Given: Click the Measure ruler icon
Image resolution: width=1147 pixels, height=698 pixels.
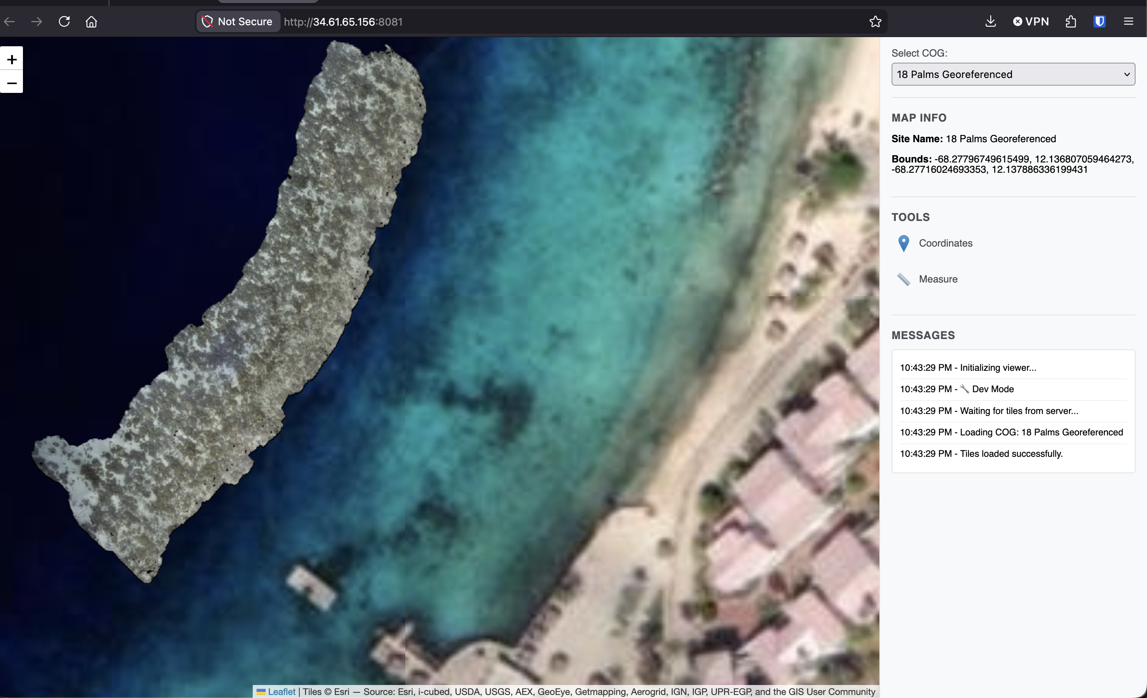Looking at the screenshot, I should (903, 279).
